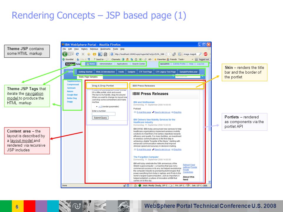Image resolution: width=283 pixels, height=212 pixels.
Task: Open the Applications portal tab
Action: (x=122, y=64)
